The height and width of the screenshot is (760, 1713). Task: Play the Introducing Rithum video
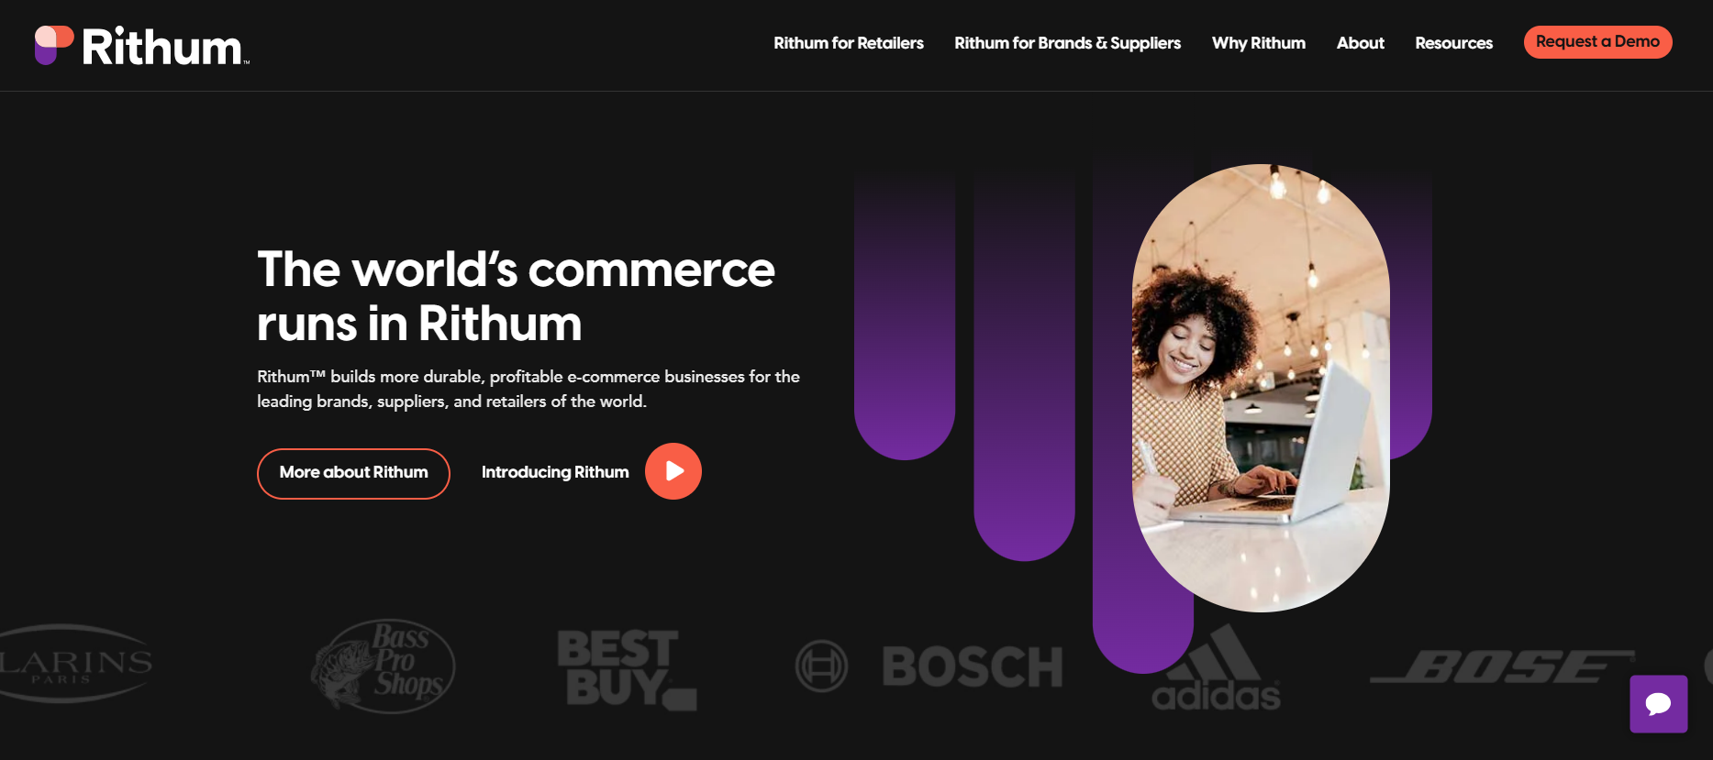pyautogui.click(x=673, y=471)
